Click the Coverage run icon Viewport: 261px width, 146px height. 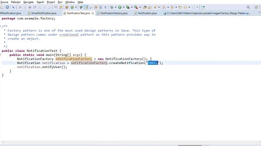[x=128, y=7]
